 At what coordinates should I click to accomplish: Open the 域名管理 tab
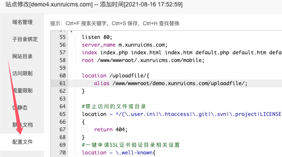click(x=22, y=22)
